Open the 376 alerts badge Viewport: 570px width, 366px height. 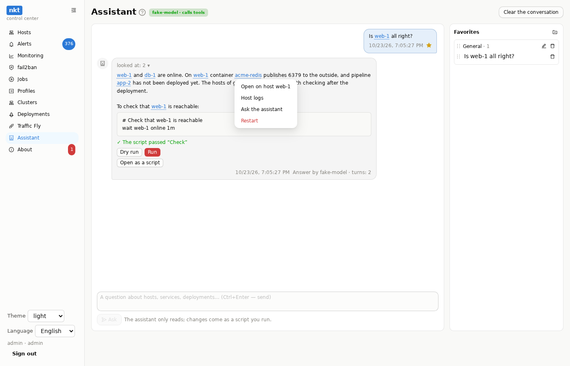[69, 44]
